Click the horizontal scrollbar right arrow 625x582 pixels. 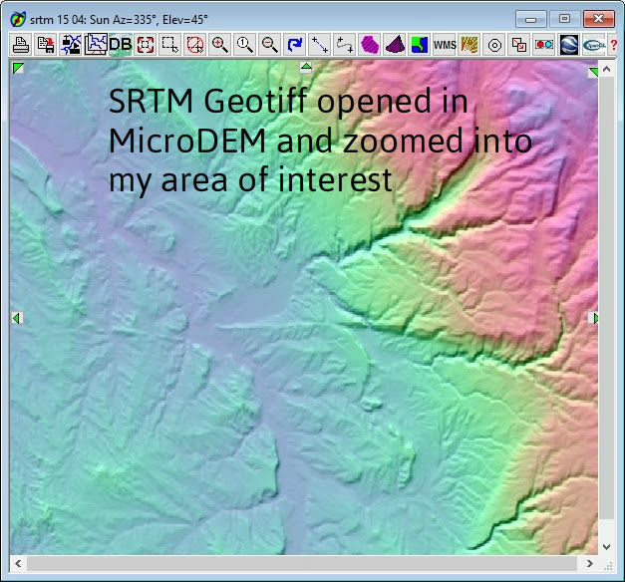click(x=590, y=563)
